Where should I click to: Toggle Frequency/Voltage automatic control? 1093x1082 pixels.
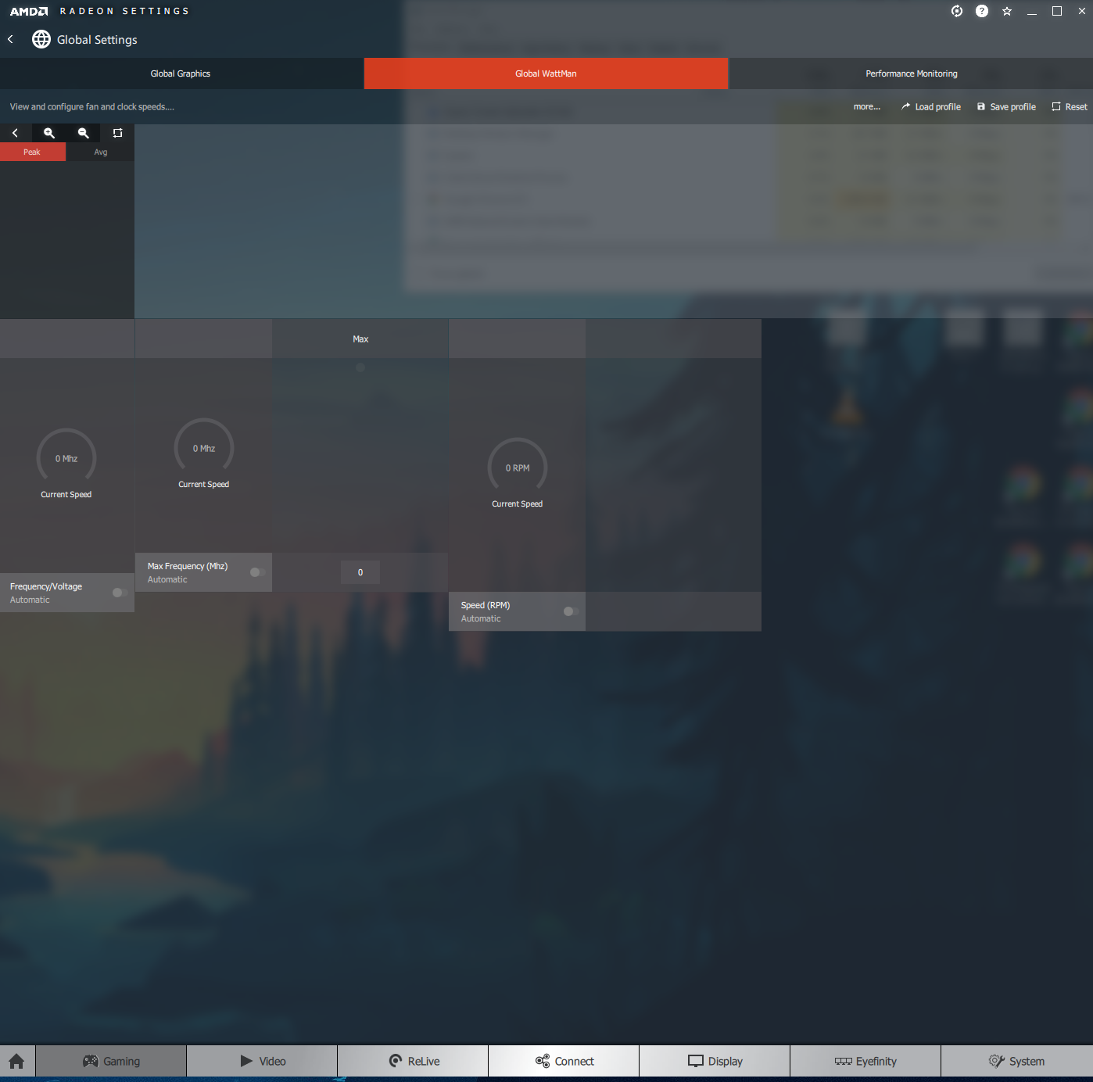120,593
